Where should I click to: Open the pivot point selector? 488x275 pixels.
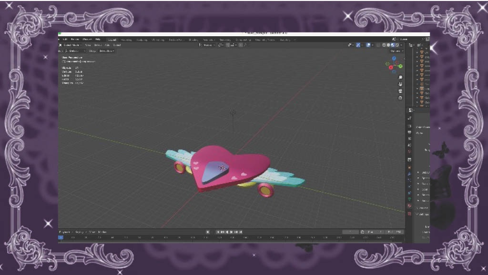pyautogui.click(x=221, y=45)
